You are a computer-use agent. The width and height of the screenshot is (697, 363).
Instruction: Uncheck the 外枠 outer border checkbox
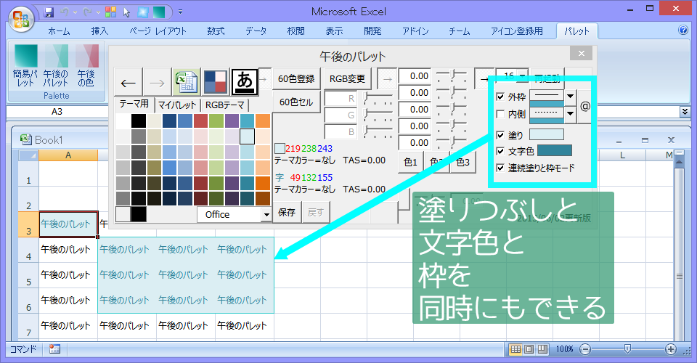pyautogui.click(x=500, y=97)
